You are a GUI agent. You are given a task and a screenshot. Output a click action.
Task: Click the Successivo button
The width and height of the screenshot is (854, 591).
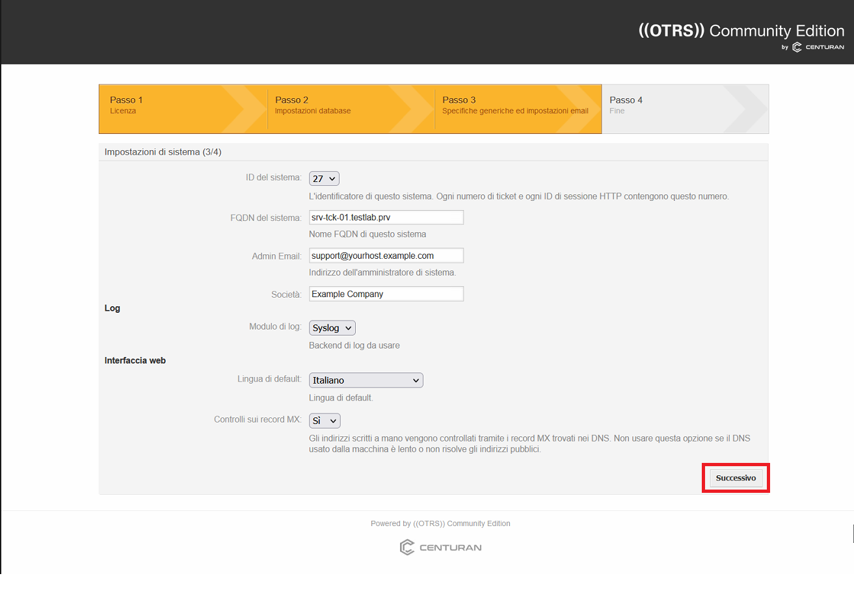736,478
